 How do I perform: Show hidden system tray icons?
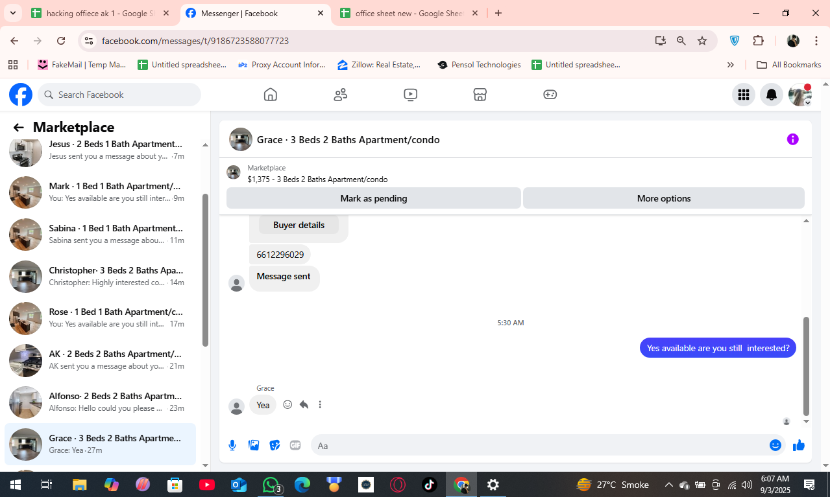click(668, 485)
